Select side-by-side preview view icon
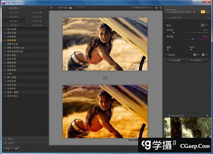This screenshot has width=213, height=154. (x=71, y=8)
